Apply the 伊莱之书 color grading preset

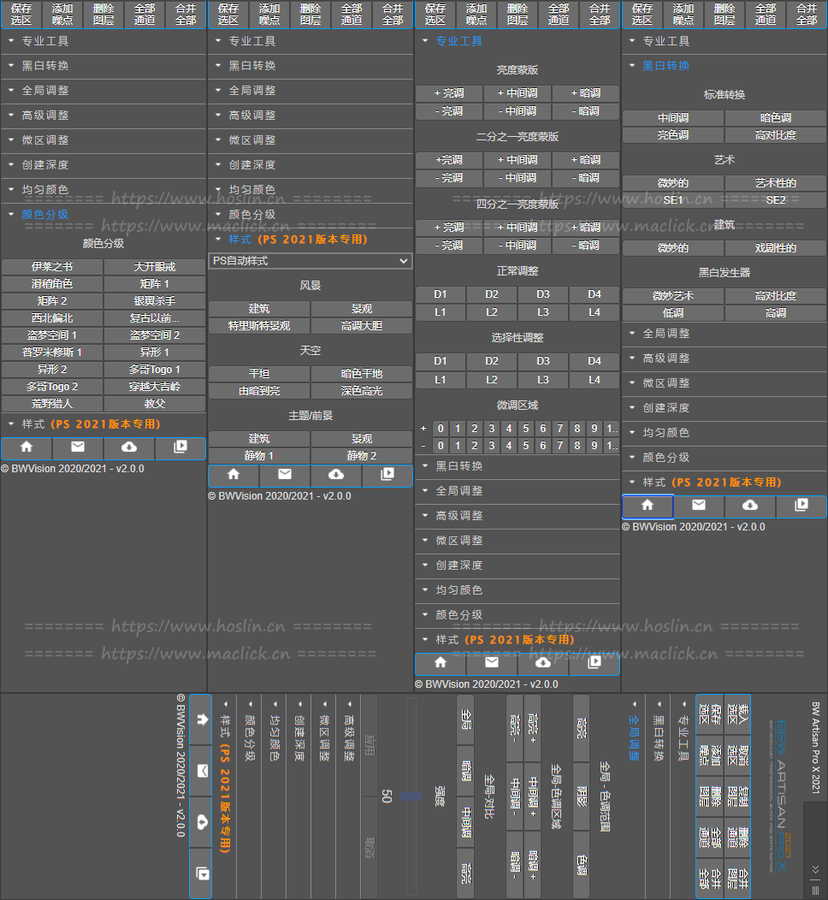click(52, 266)
